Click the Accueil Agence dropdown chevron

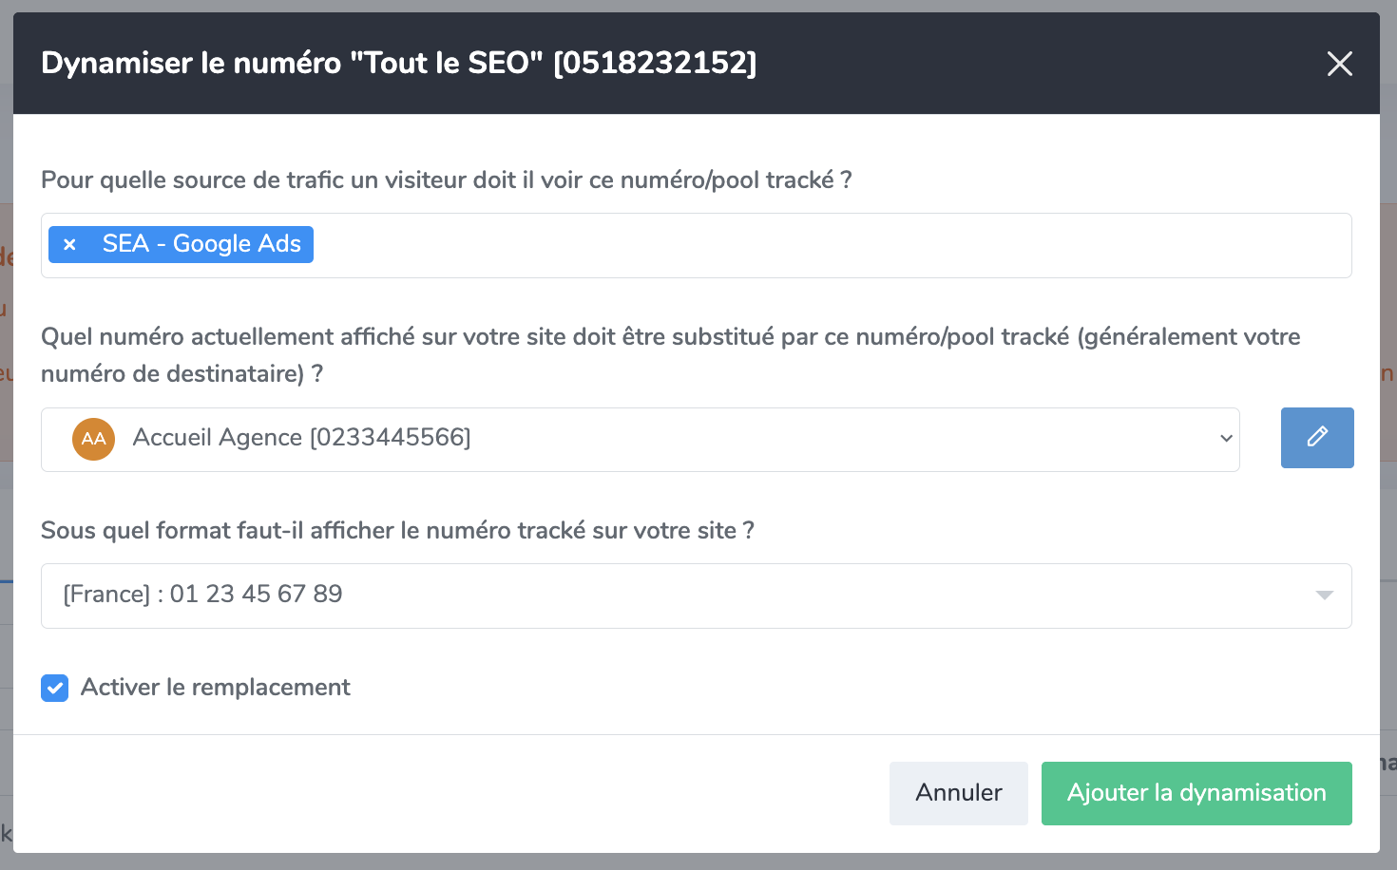1226,439
